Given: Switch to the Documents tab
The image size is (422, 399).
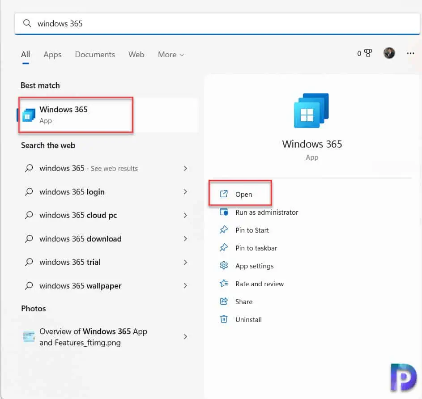Looking at the screenshot, I should pos(95,55).
